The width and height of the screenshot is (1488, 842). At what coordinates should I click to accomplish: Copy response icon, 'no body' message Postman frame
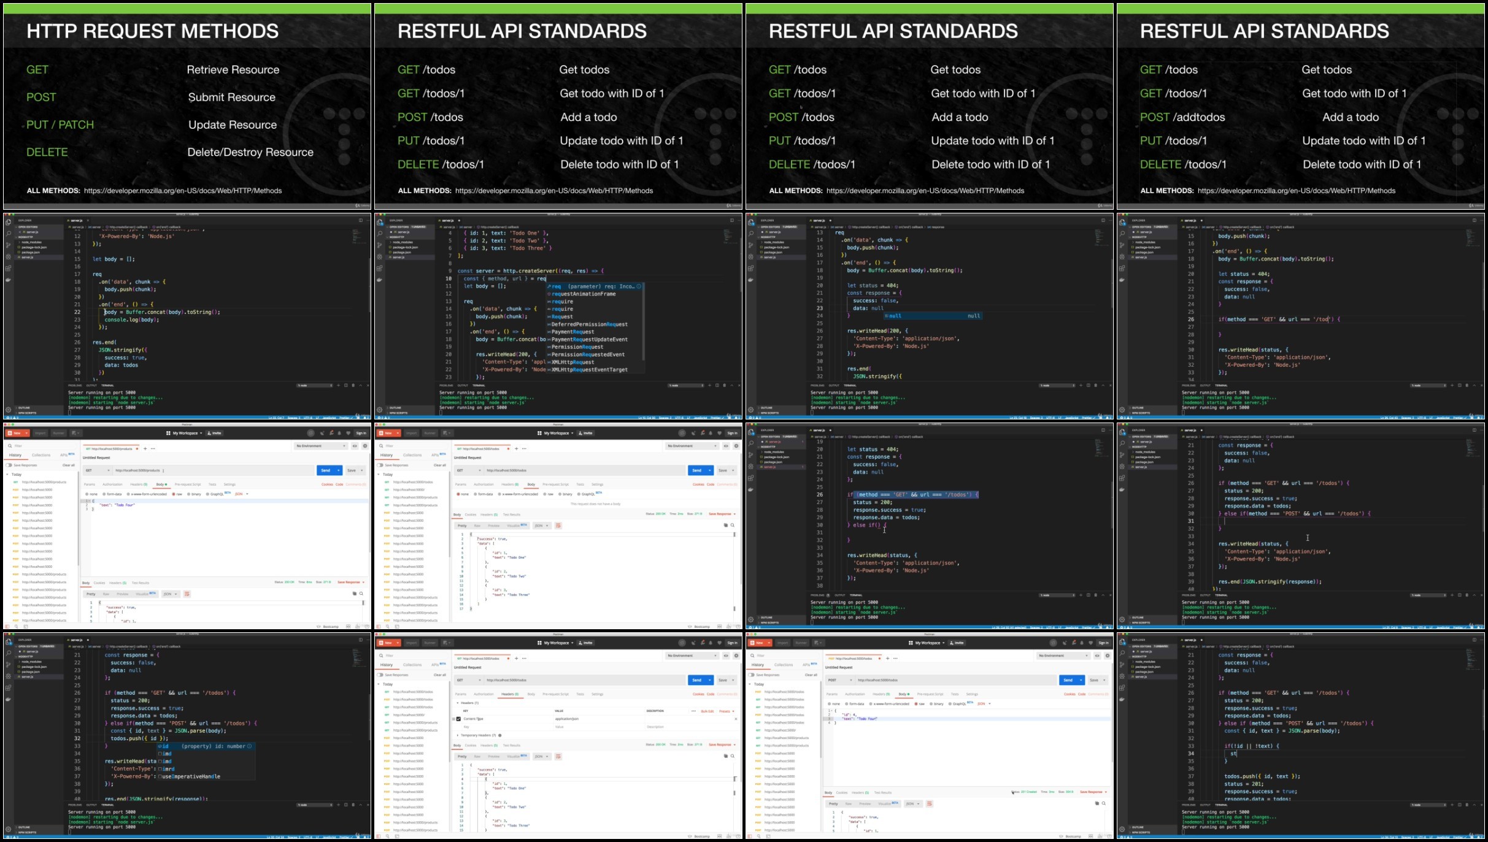coord(725,526)
